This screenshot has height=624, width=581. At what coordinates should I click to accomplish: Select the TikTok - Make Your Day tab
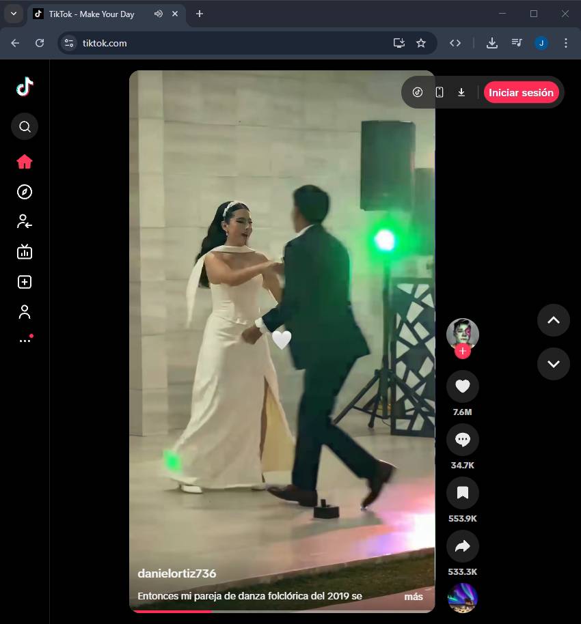(x=91, y=14)
